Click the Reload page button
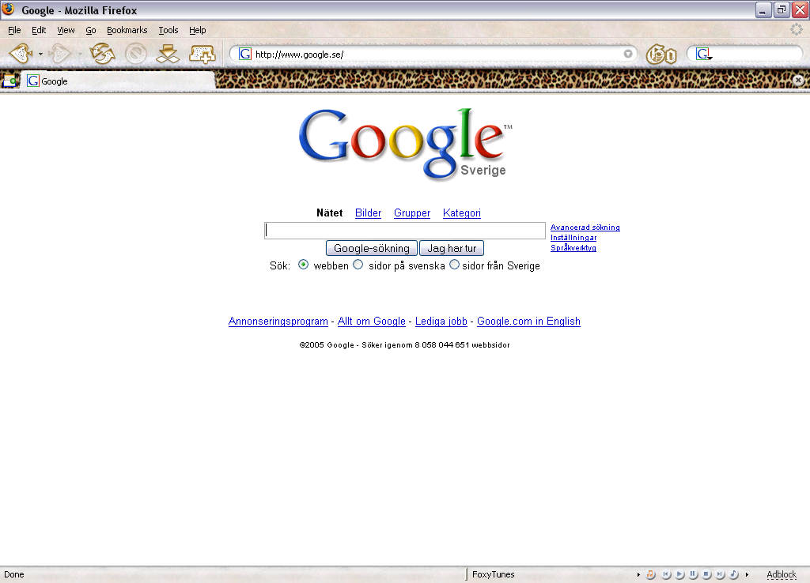The height and width of the screenshot is (583, 810). coord(102,54)
